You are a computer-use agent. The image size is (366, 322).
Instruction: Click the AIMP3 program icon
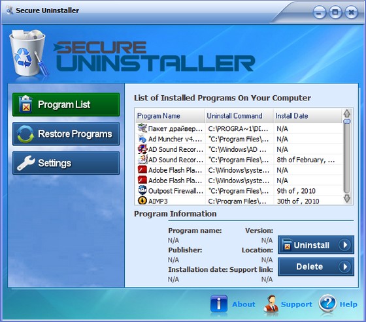[142, 200]
